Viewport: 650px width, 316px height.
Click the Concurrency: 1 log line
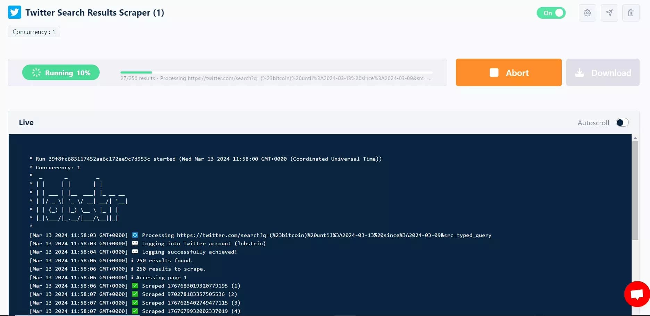[x=55, y=168]
